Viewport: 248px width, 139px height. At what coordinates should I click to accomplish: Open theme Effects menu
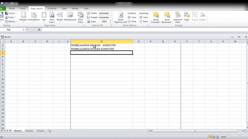coord(11,22)
